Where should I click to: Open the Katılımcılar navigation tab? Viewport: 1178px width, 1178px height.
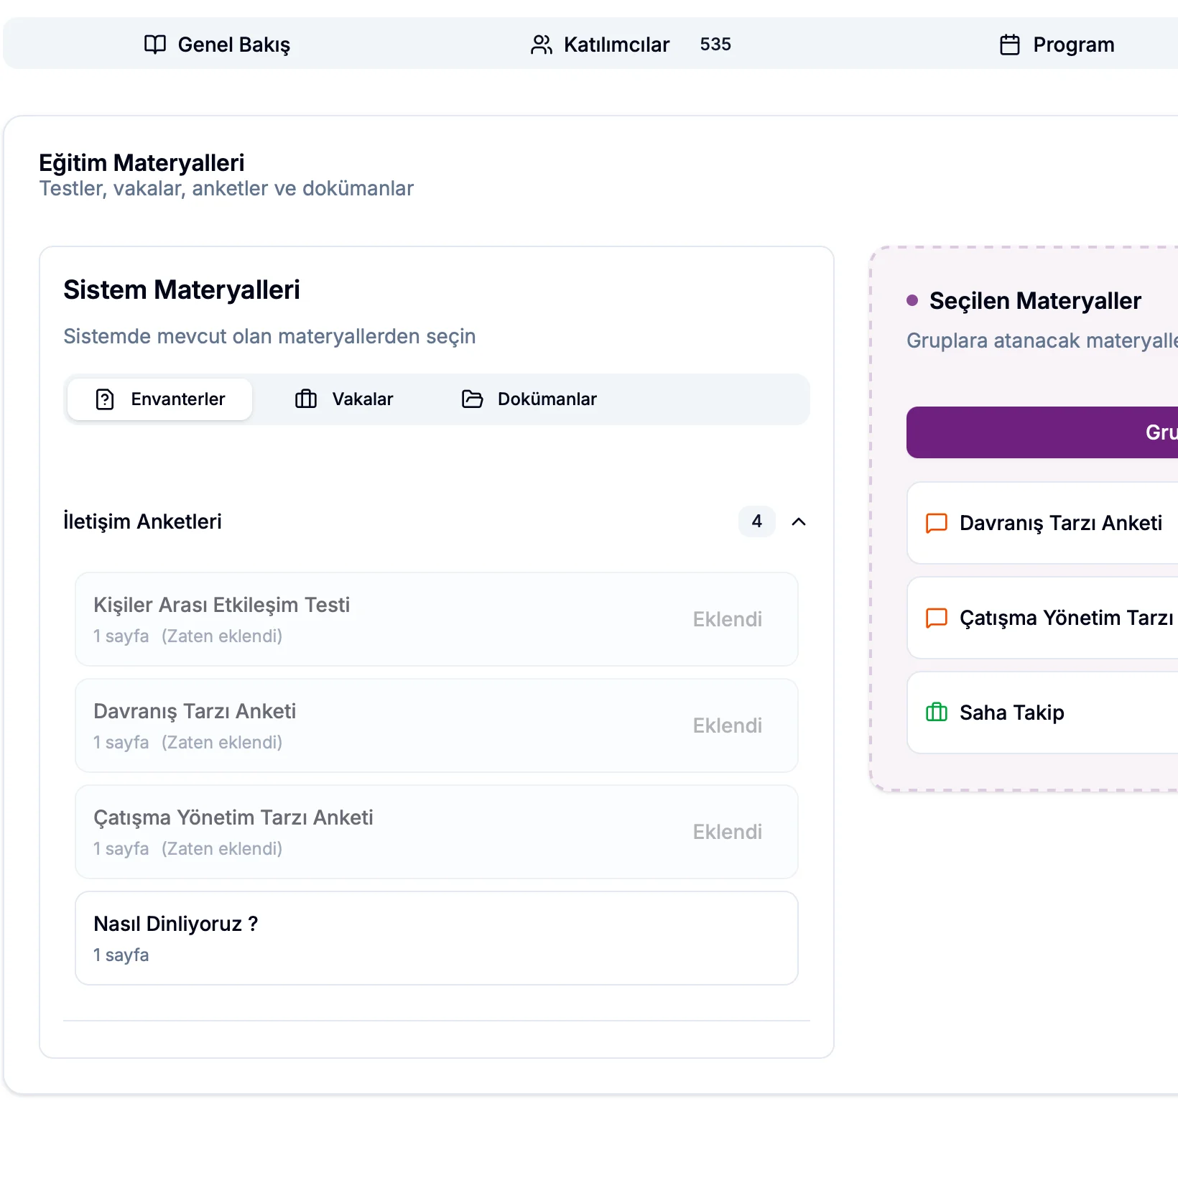(x=616, y=45)
